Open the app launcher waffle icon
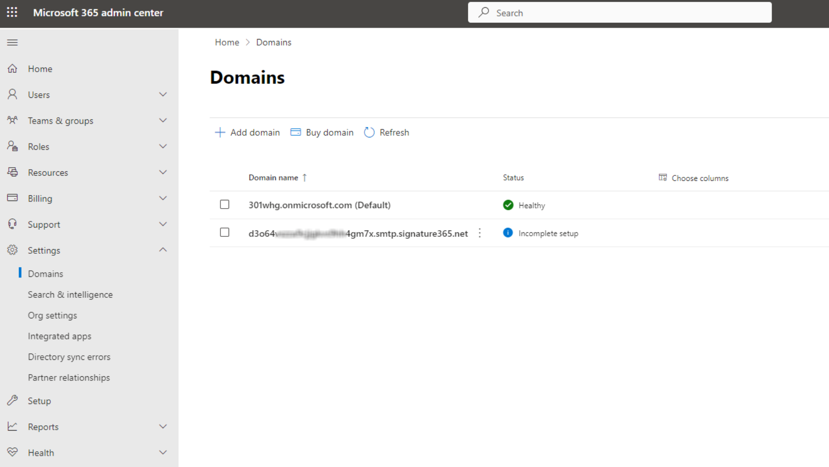 click(12, 12)
